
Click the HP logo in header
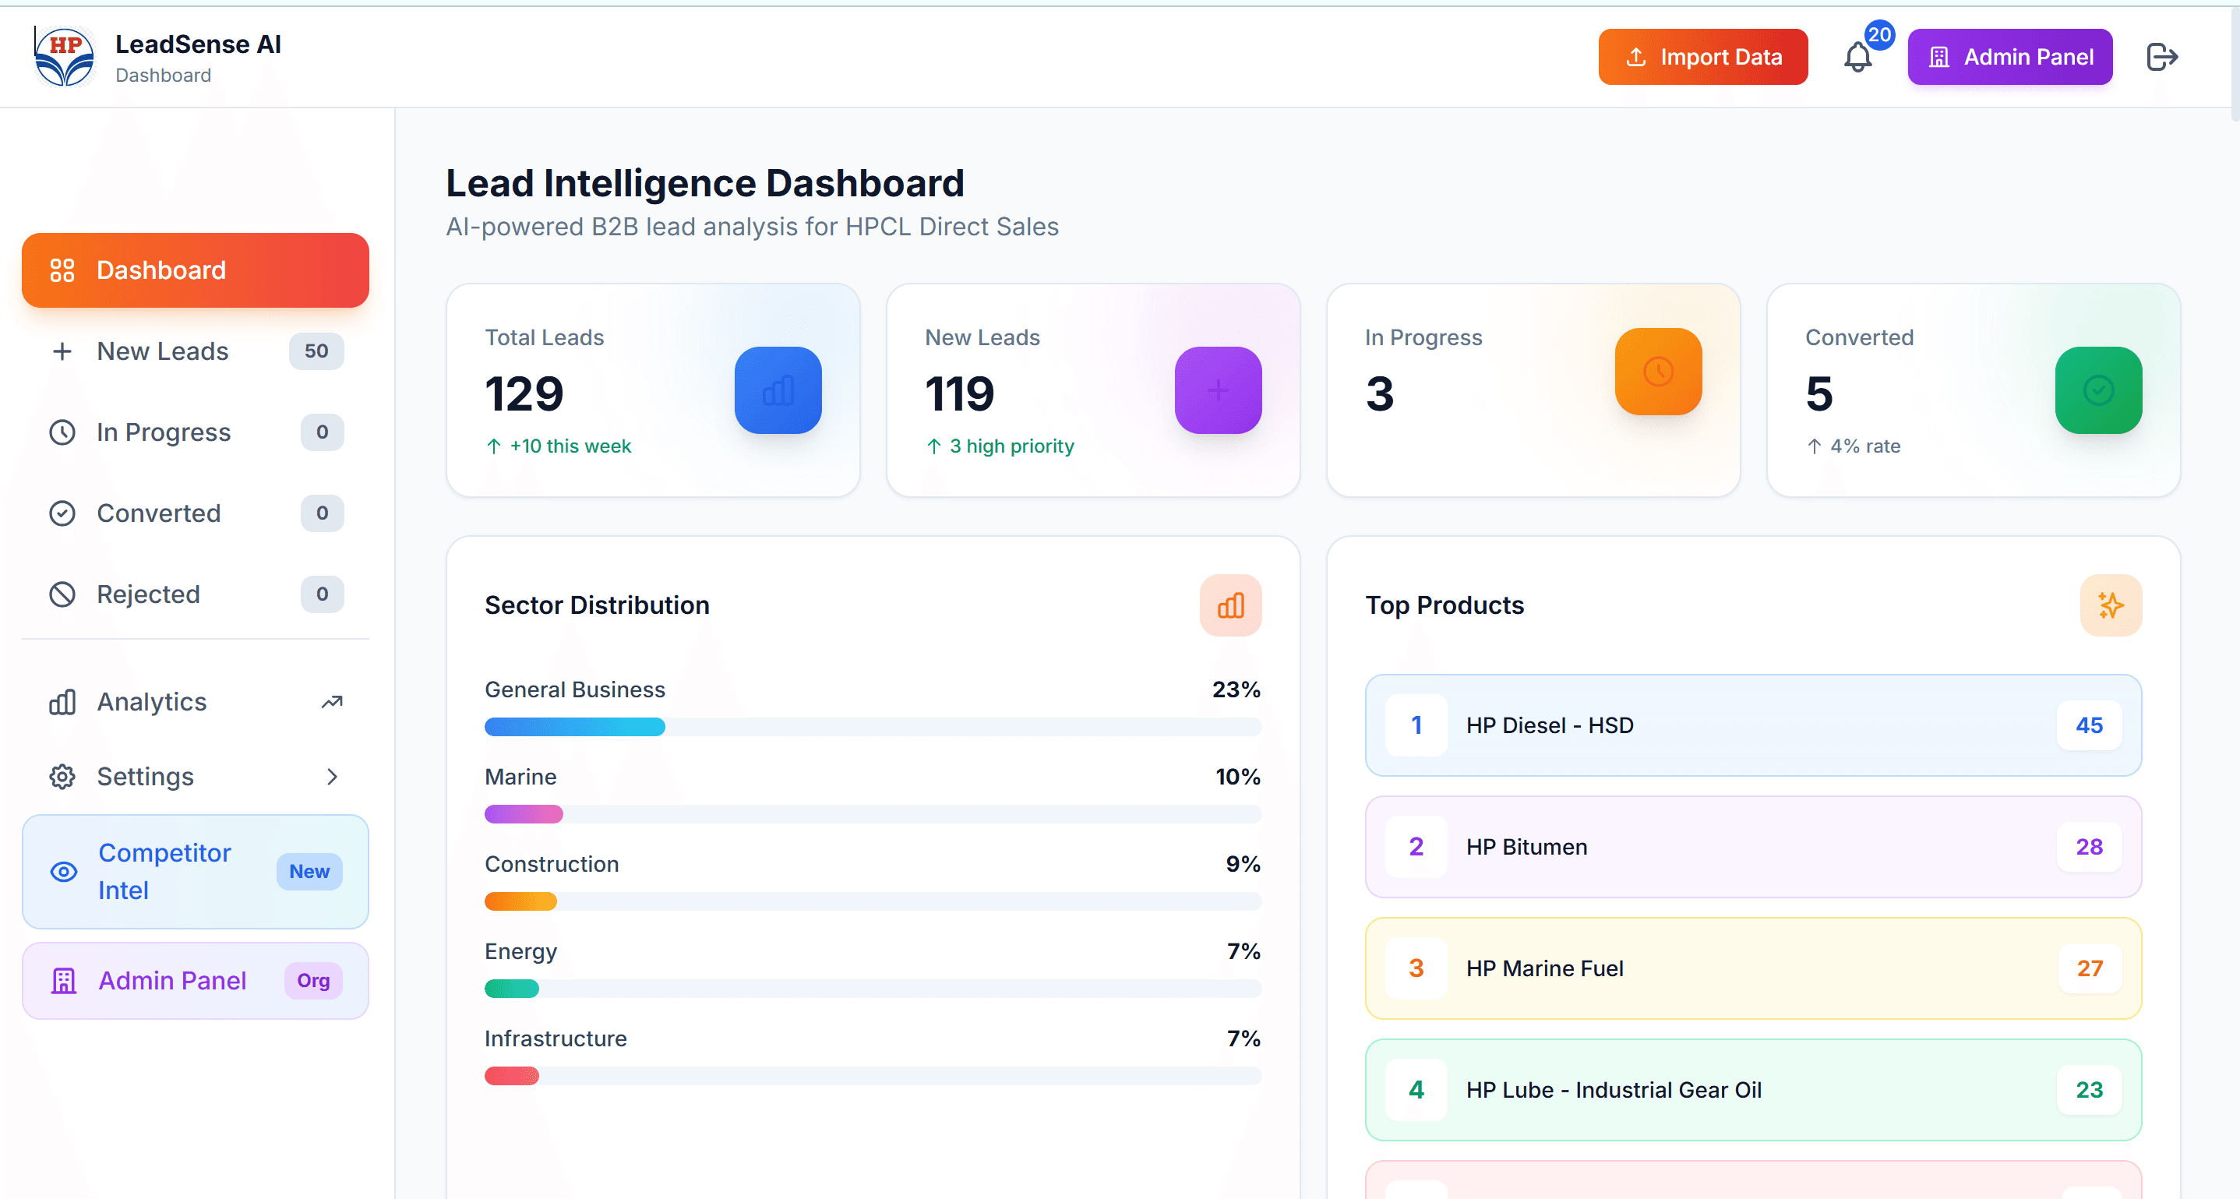65,57
